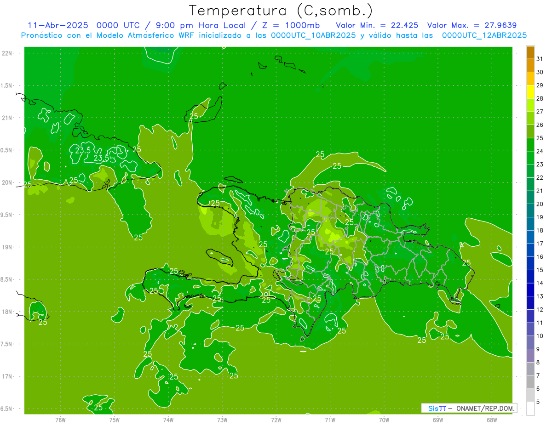Click the purple legend swatch between 9 and 10
Image resolution: width=552 pixels, height=426 pixels.
click(530, 342)
